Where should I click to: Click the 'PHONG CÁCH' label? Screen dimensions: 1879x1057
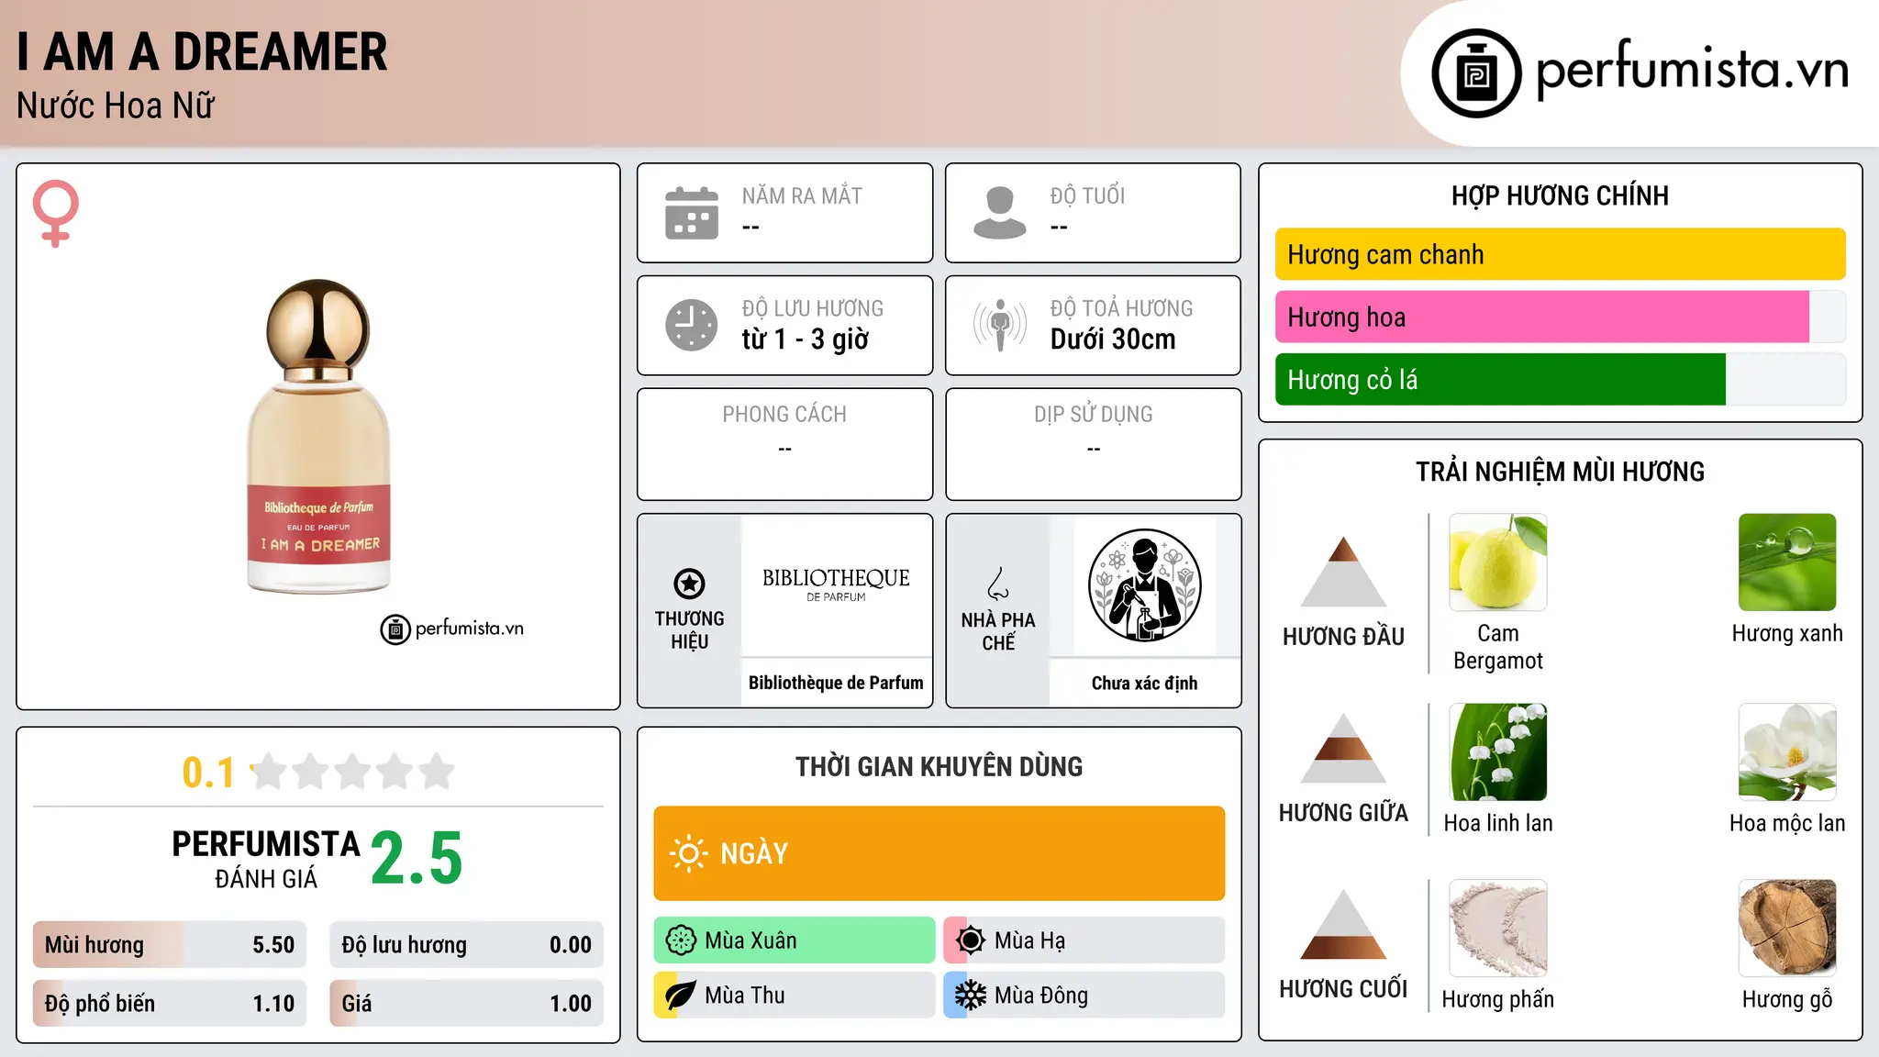coord(784,415)
